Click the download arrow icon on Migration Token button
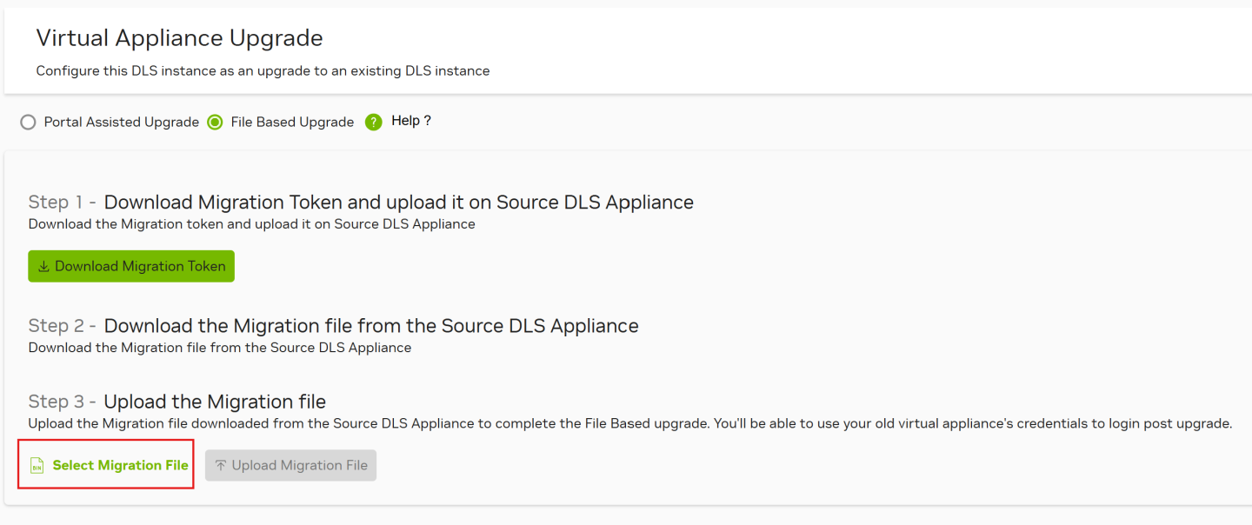The image size is (1252, 525). coord(43,267)
